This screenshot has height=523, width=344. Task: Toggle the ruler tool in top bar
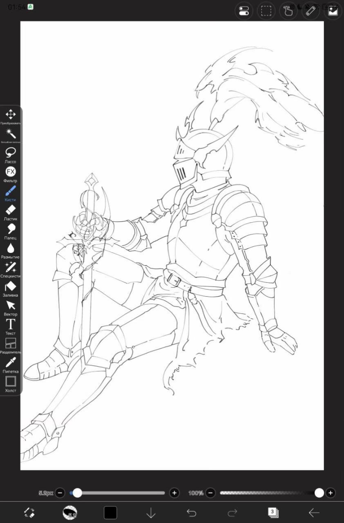(x=311, y=11)
